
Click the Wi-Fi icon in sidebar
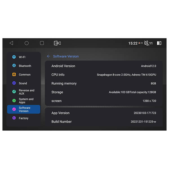point(14,57)
